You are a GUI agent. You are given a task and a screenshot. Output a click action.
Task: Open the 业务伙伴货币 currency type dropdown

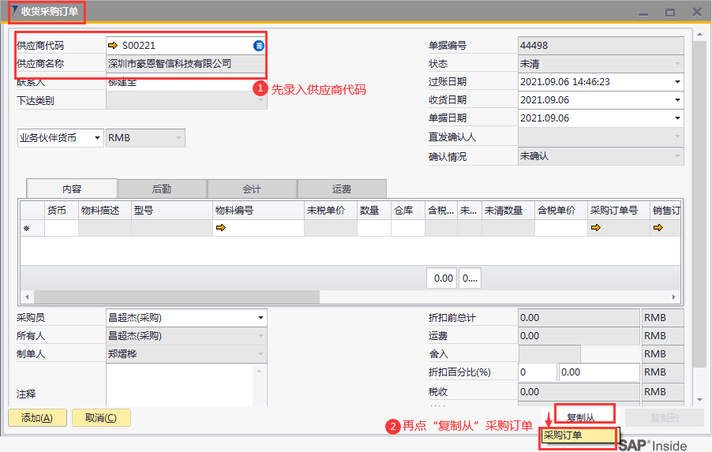coord(98,138)
